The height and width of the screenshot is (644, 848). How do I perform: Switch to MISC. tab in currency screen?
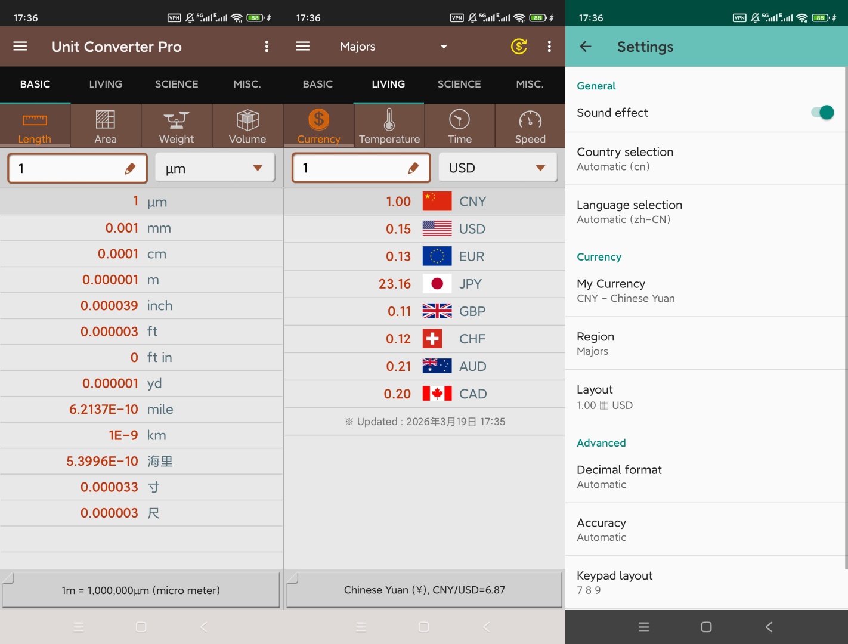coord(530,84)
